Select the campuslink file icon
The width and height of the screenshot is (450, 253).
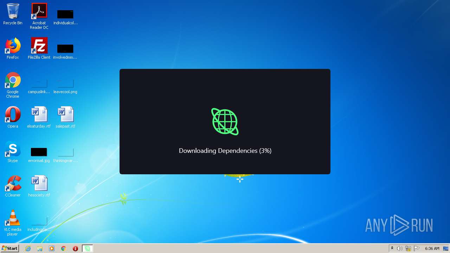pyautogui.click(x=39, y=86)
